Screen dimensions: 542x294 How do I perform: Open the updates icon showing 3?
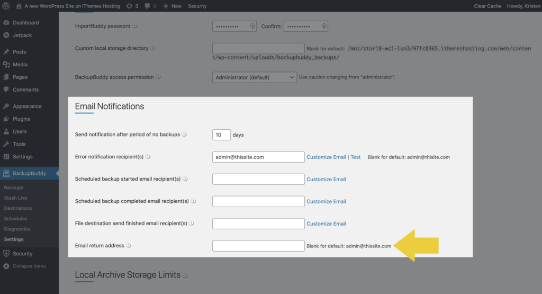pyautogui.click(x=132, y=6)
